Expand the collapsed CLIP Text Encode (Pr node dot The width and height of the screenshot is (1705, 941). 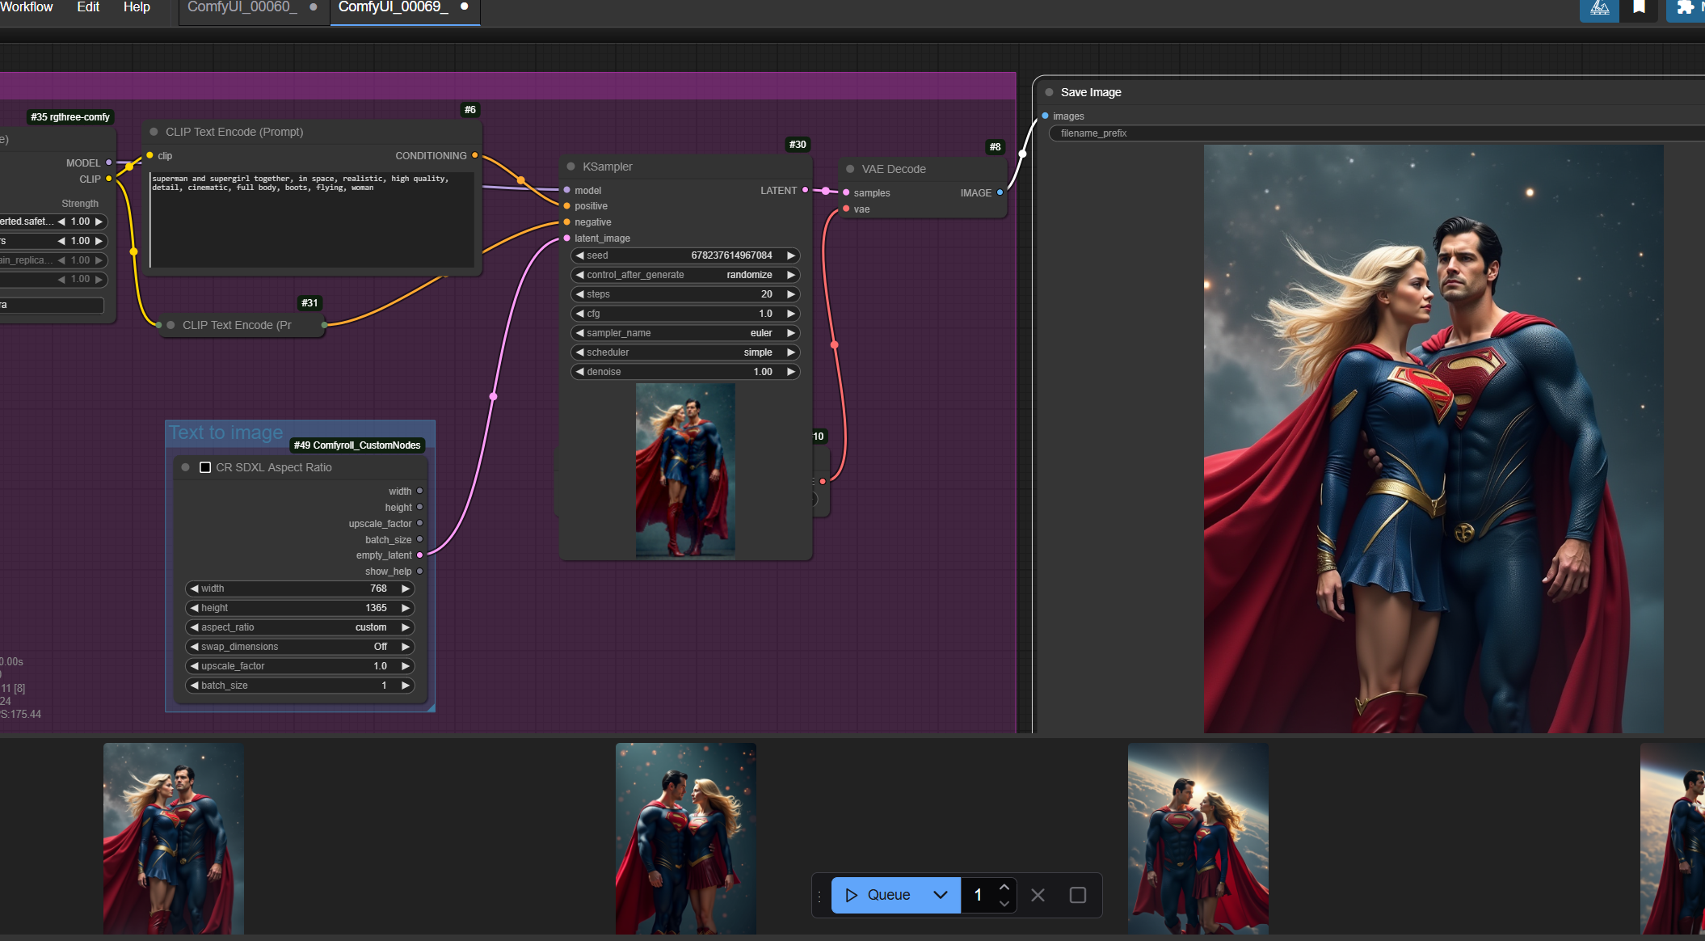click(x=170, y=325)
